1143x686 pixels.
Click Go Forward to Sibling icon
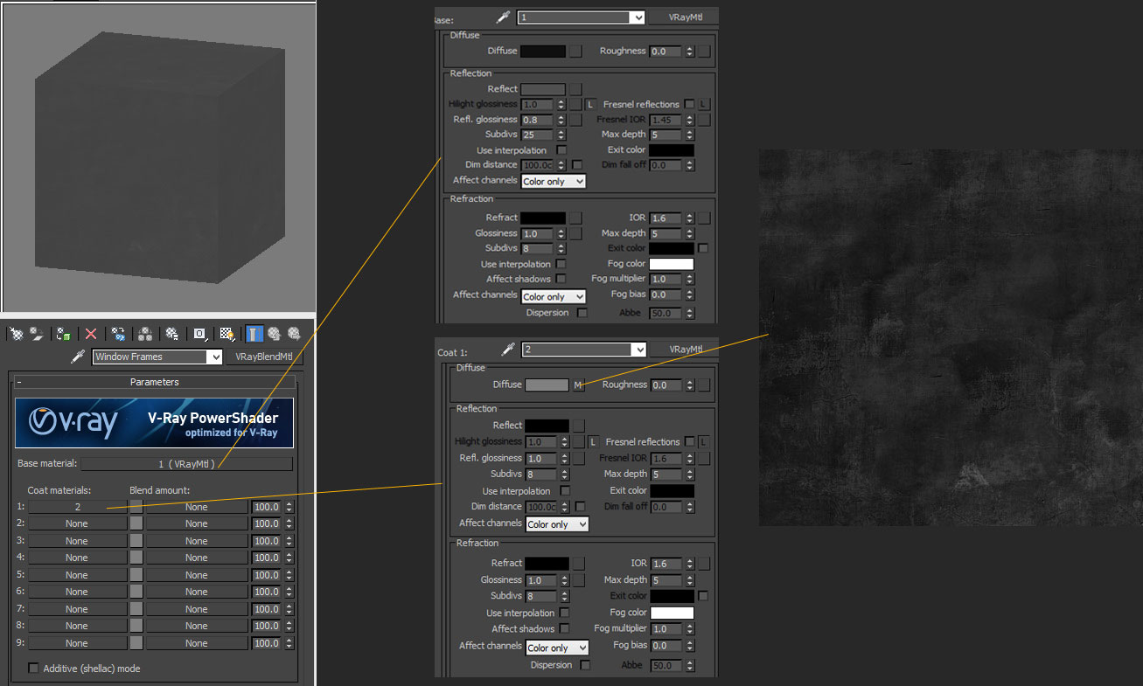(x=294, y=334)
